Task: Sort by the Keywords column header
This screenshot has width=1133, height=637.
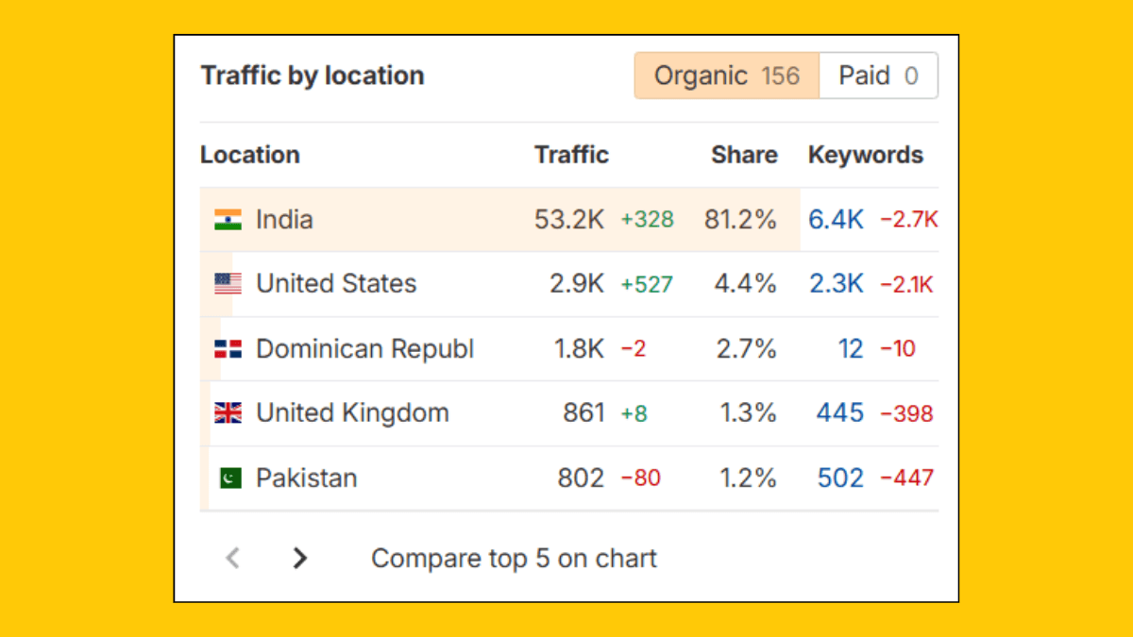Action: [865, 154]
